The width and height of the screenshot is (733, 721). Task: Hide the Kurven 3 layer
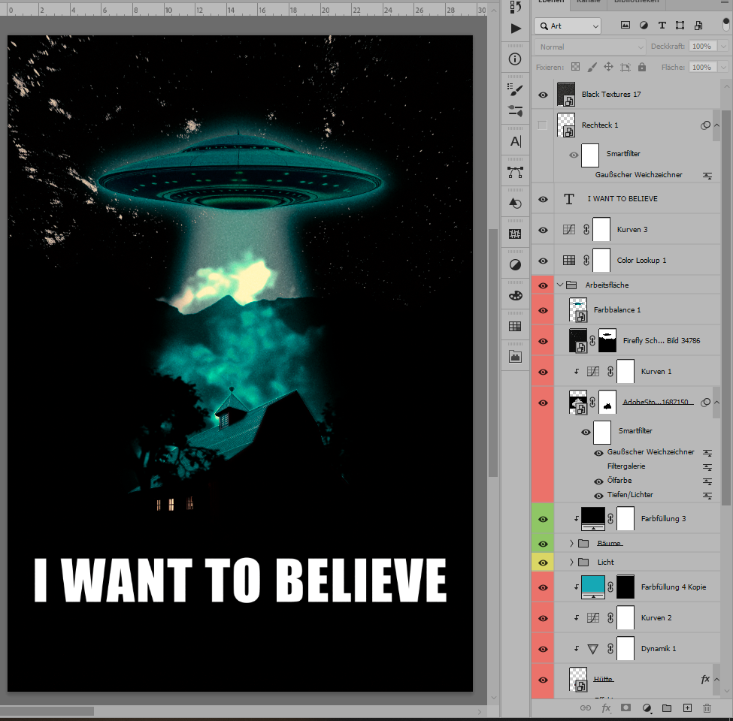[x=543, y=231]
